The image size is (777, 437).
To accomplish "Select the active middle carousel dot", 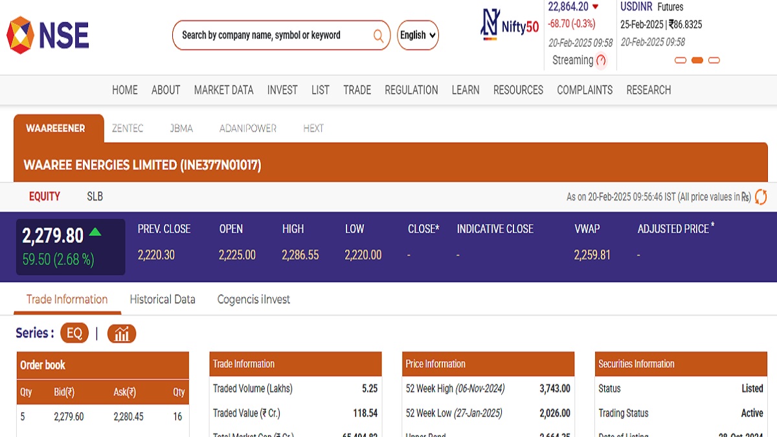I will coord(697,60).
